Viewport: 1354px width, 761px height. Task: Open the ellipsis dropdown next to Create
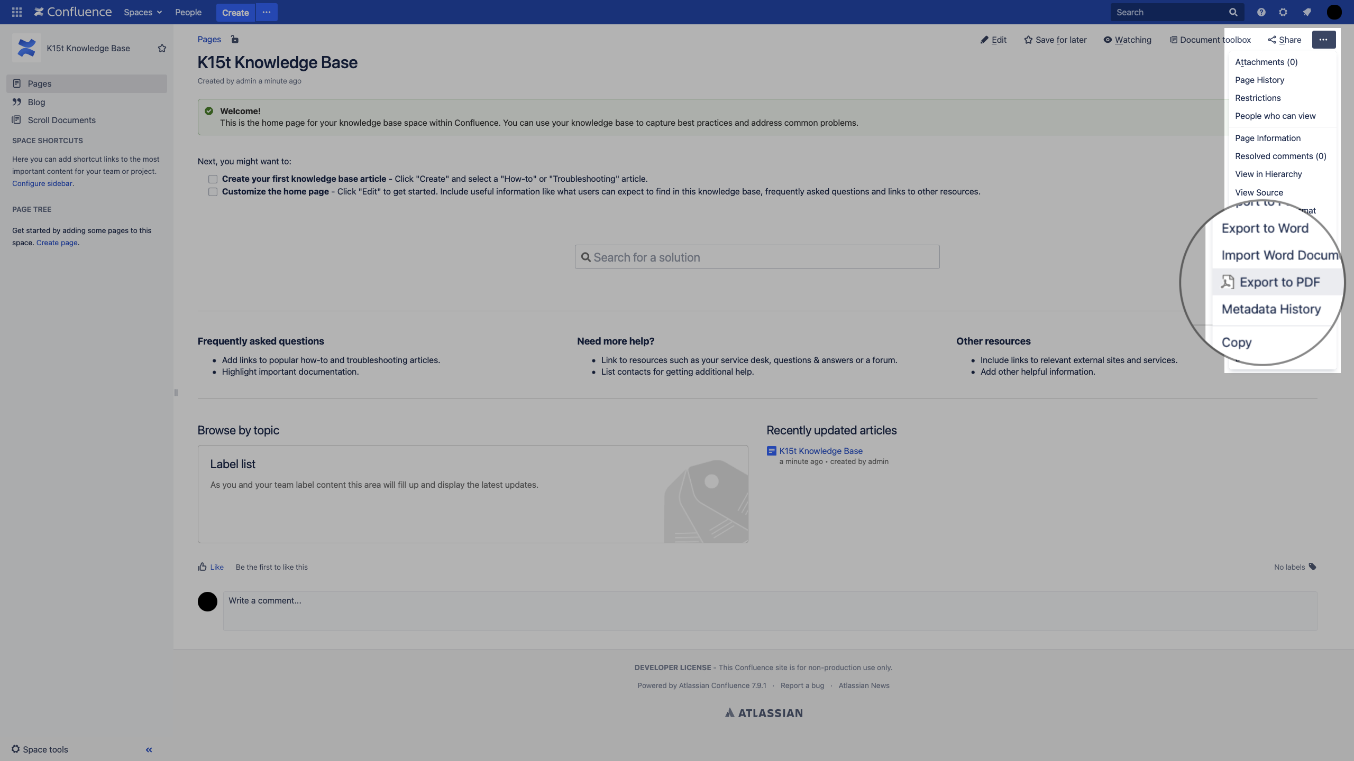pos(267,12)
